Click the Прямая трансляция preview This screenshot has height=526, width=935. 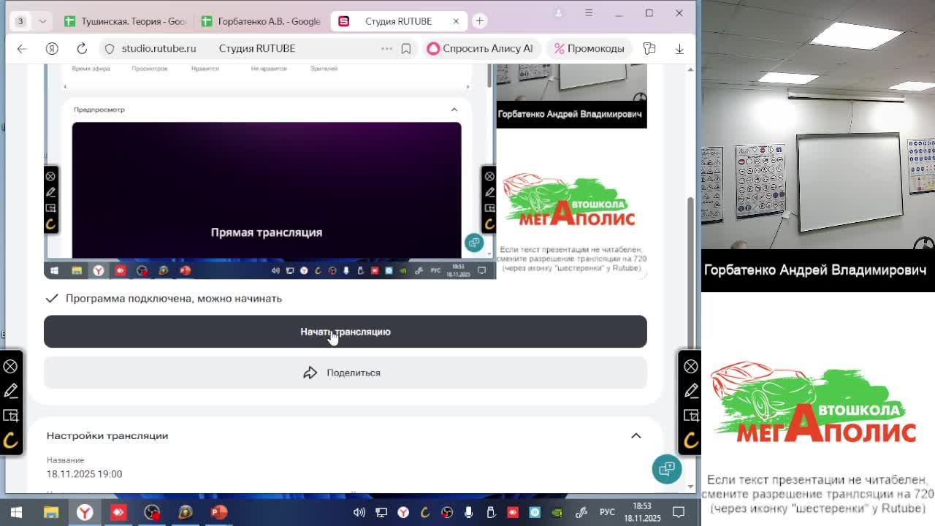[267, 190]
